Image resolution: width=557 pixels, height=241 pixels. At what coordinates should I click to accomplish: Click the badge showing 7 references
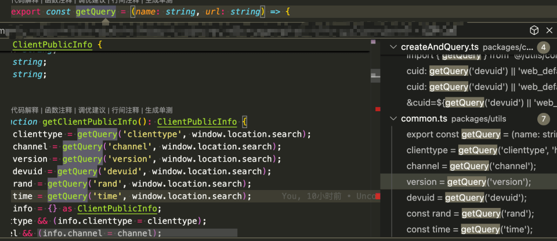point(544,119)
